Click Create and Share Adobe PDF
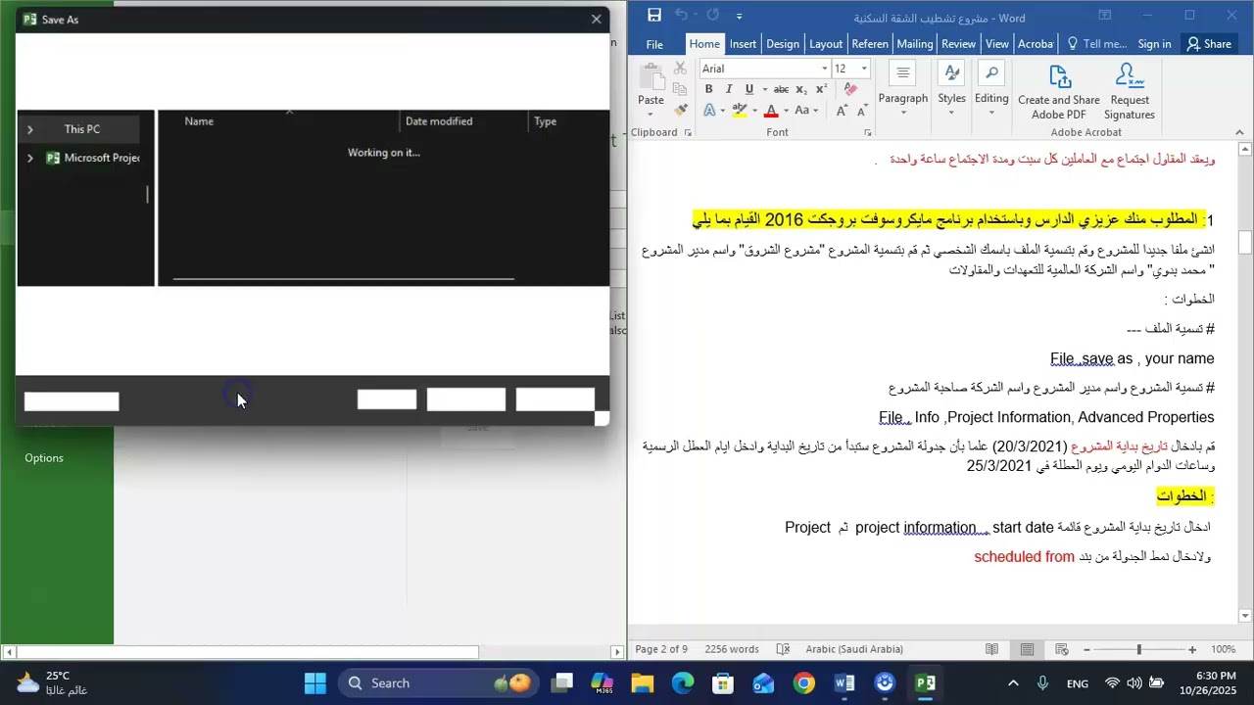Viewport: 1254px width, 705px height. pos(1059,93)
